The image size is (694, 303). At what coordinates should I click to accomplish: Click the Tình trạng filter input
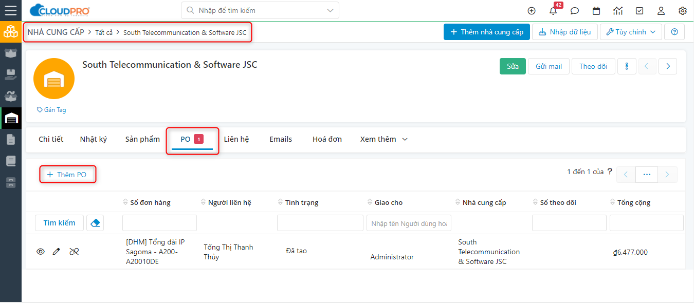tap(320, 223)
